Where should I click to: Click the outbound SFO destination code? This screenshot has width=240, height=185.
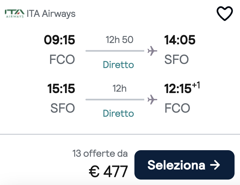(177, 59)
